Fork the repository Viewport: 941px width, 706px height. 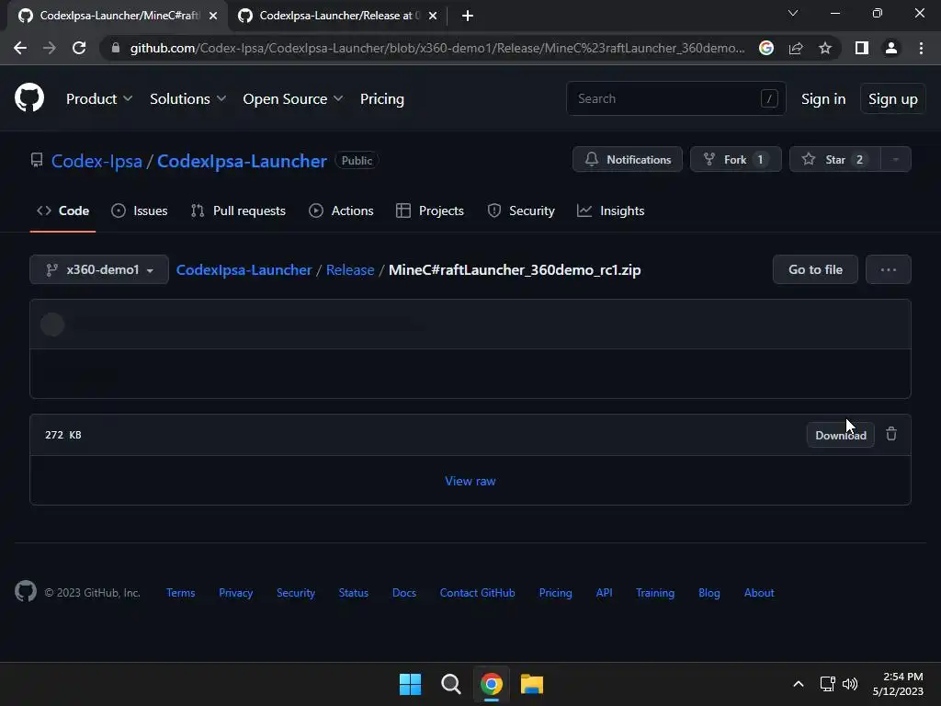[735, 160]
